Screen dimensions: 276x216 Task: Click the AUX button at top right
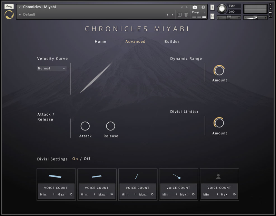point(270,12)
